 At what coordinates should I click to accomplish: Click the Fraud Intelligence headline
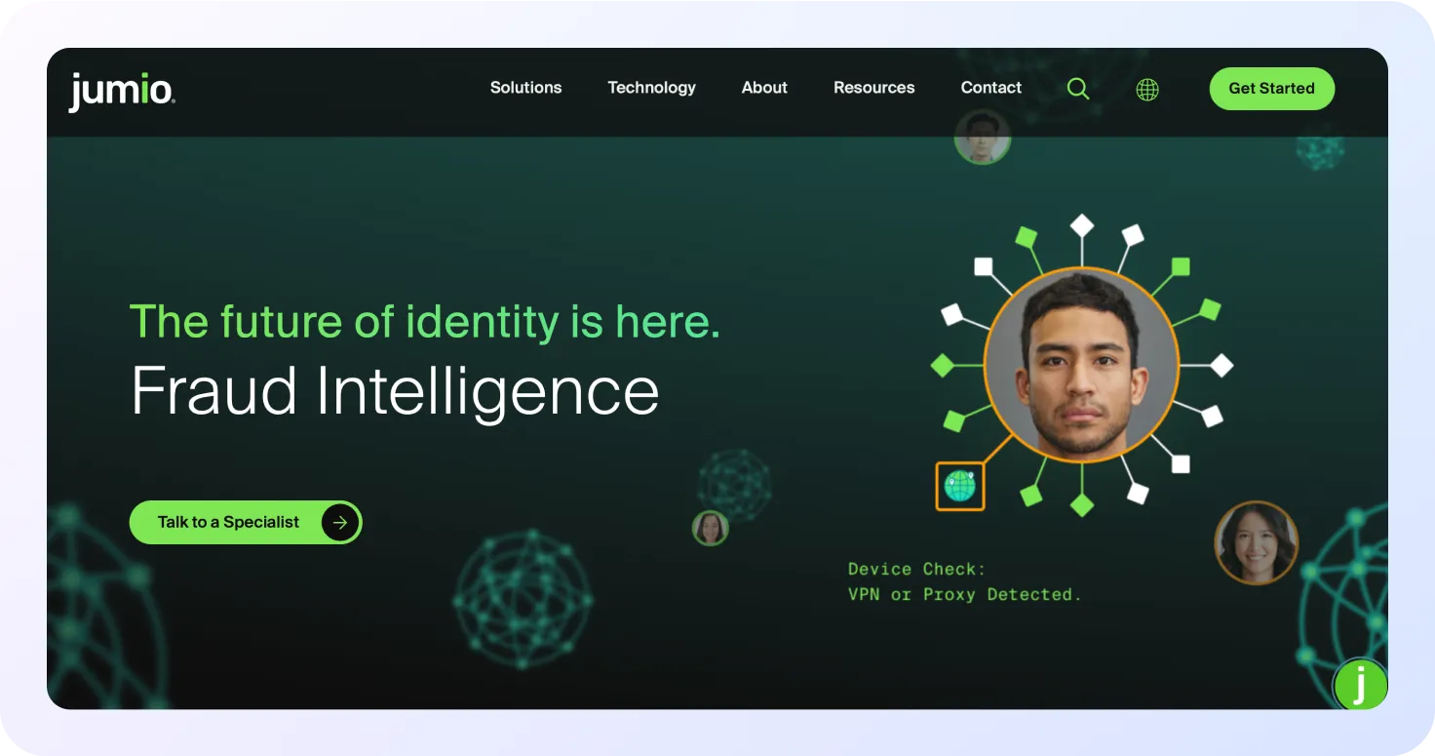[395, 391]
